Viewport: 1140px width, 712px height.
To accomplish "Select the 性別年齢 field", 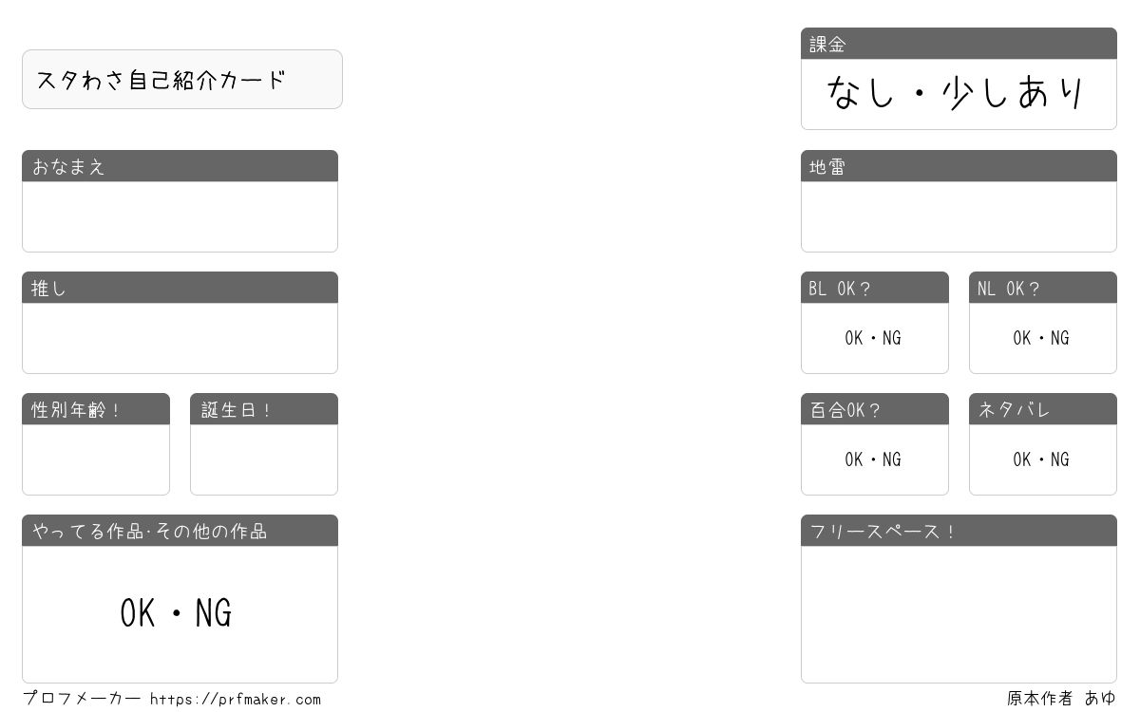I will tap(96, 459).
